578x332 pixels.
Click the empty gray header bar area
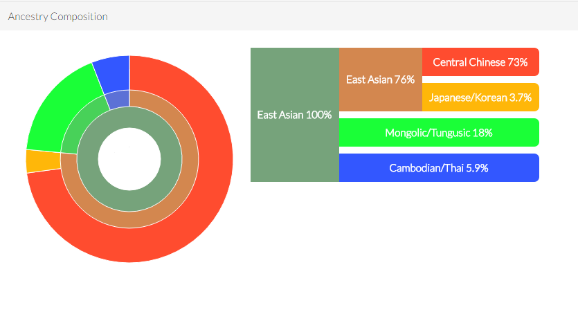point(346,16)
